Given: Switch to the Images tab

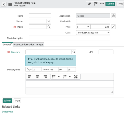Looking at the screenshot, I should [39, 45].
